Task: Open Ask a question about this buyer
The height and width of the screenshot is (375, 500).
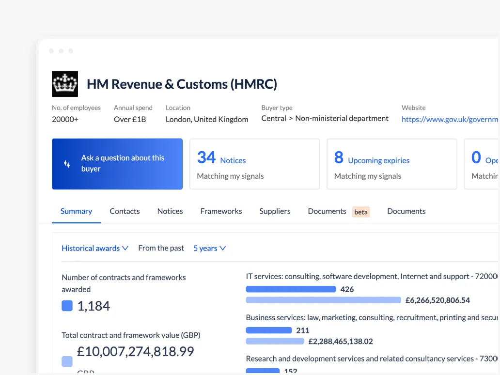Action: [117, 164]
